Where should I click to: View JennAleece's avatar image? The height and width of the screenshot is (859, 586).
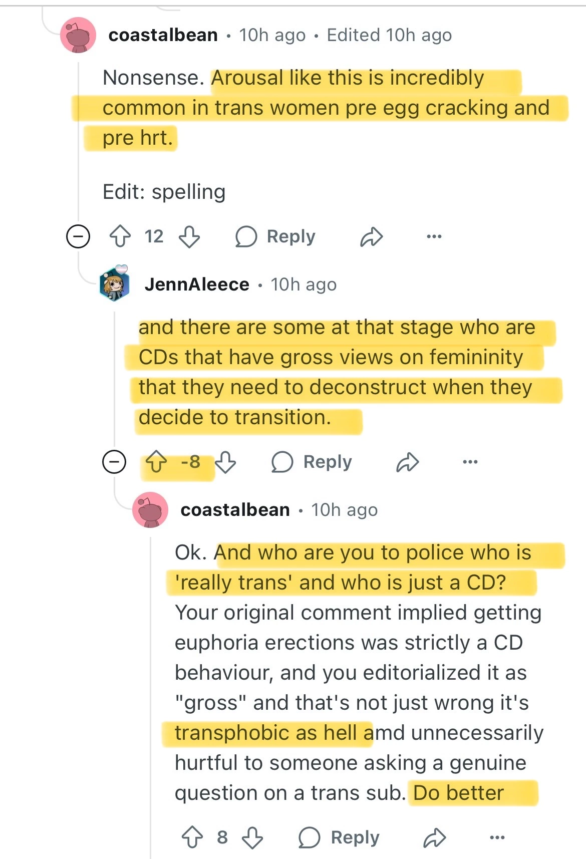[x=115, y=284]
